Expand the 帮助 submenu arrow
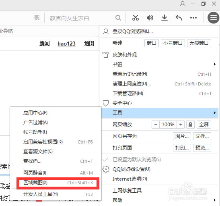 214,200
